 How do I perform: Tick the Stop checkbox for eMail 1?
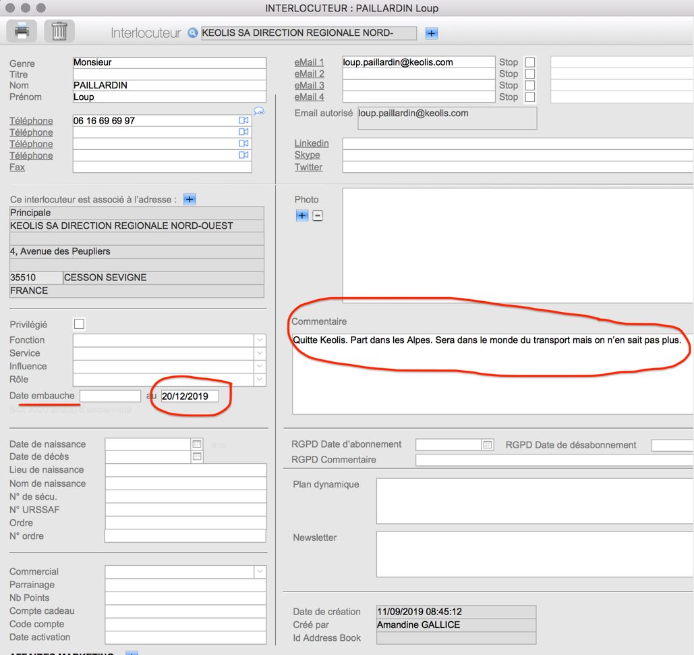530,62
